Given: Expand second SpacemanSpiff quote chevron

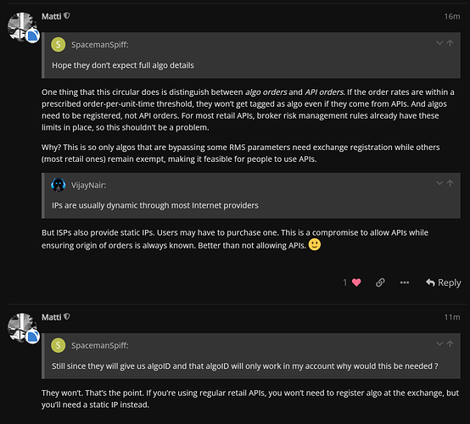Looking at the screenshot, I should pyautogui.click(x=439, y=343).
